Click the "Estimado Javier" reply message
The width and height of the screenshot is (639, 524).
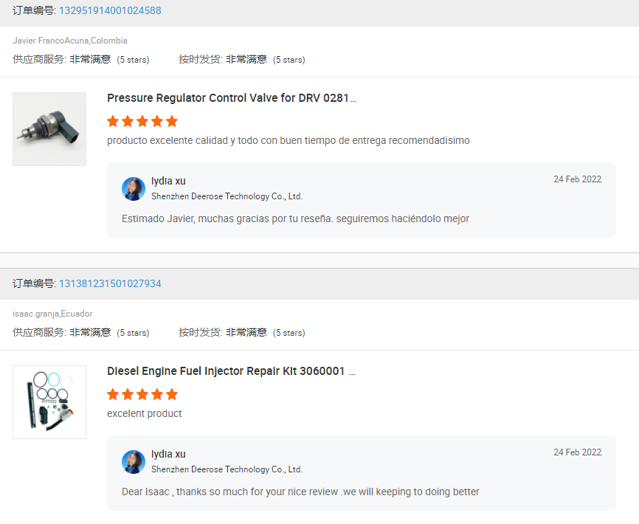click(x=295, y=218)
